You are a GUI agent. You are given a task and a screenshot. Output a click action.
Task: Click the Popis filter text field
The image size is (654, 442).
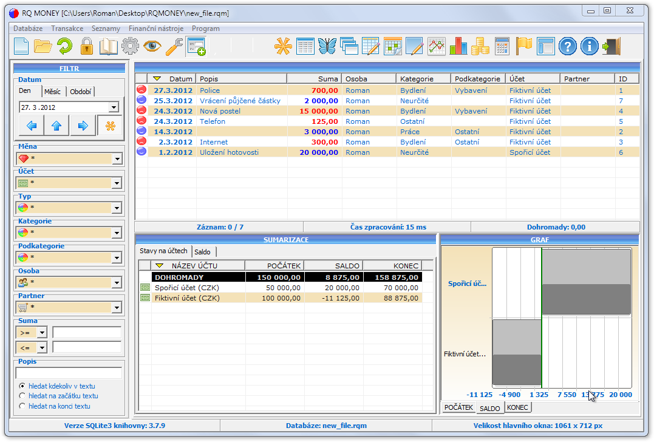[69, 373]
